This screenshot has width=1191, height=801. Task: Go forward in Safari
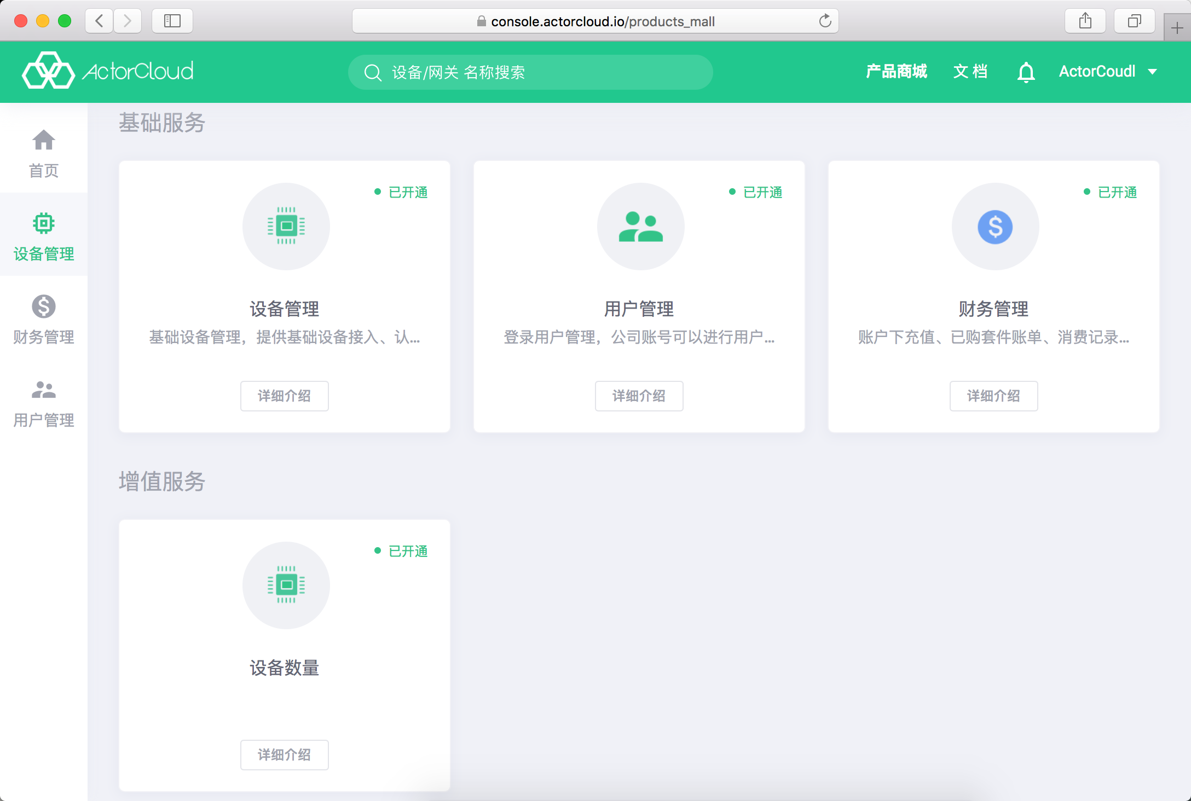point(128,21)
